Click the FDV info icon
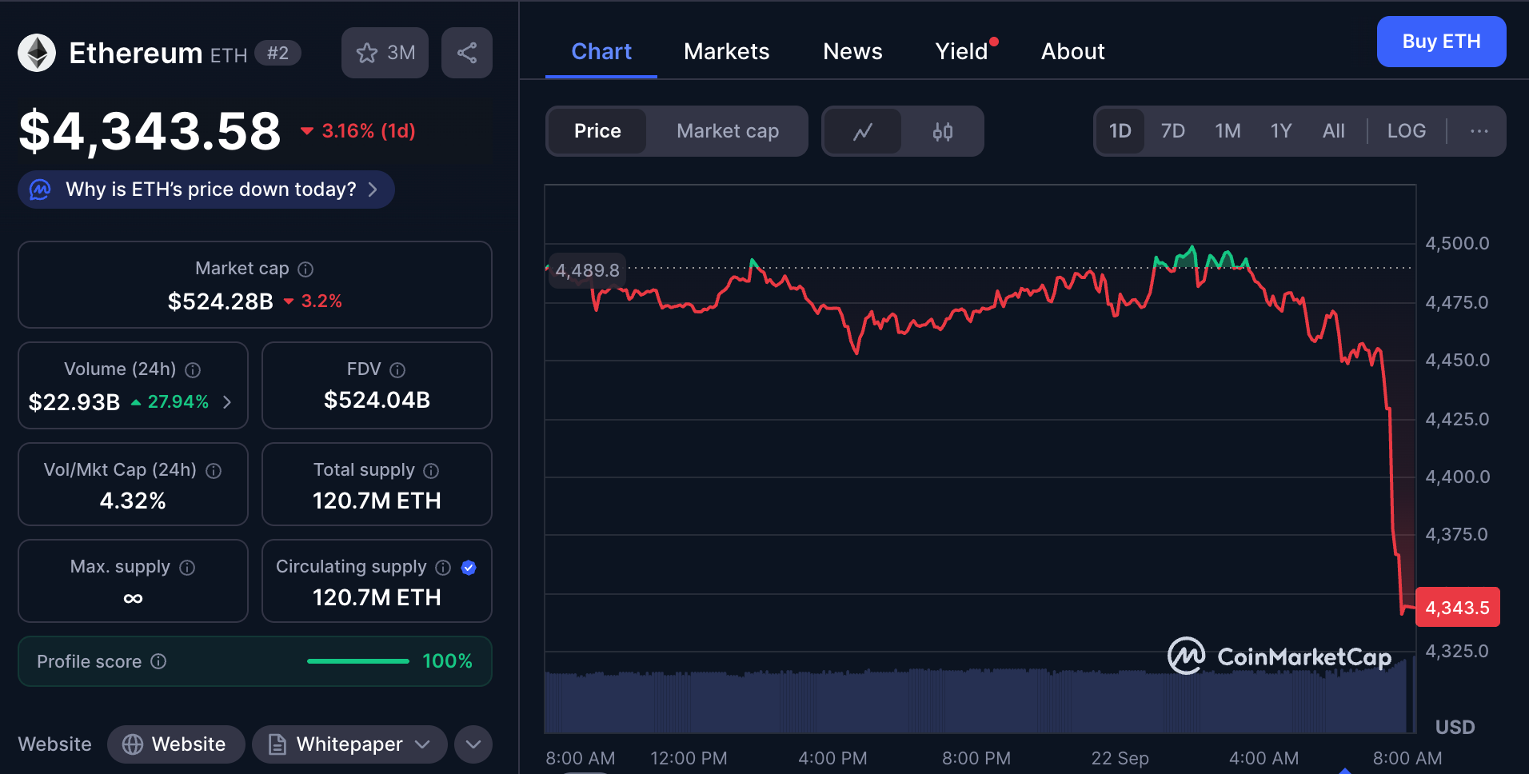 (397, 370)
